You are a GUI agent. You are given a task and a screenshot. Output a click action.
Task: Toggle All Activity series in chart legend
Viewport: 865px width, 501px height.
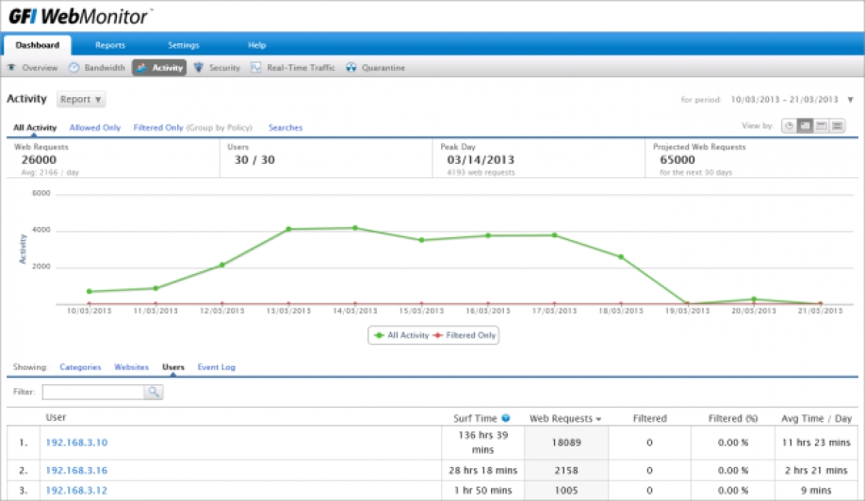[x=401, y=335]
